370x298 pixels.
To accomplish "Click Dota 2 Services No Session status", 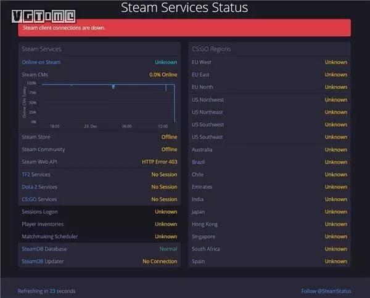I will [x=164, y=187].
